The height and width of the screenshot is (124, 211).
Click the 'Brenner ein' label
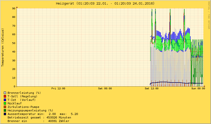coord(17,121)
